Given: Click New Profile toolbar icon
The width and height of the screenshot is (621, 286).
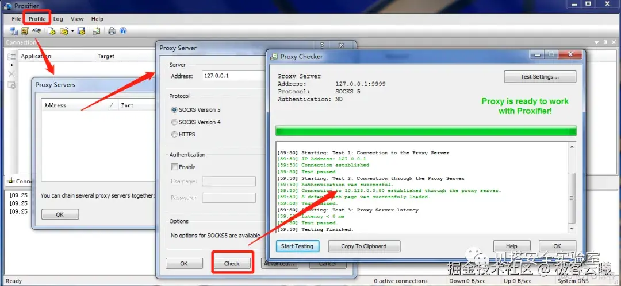Looking at the screenshot, I should point(52,31).
